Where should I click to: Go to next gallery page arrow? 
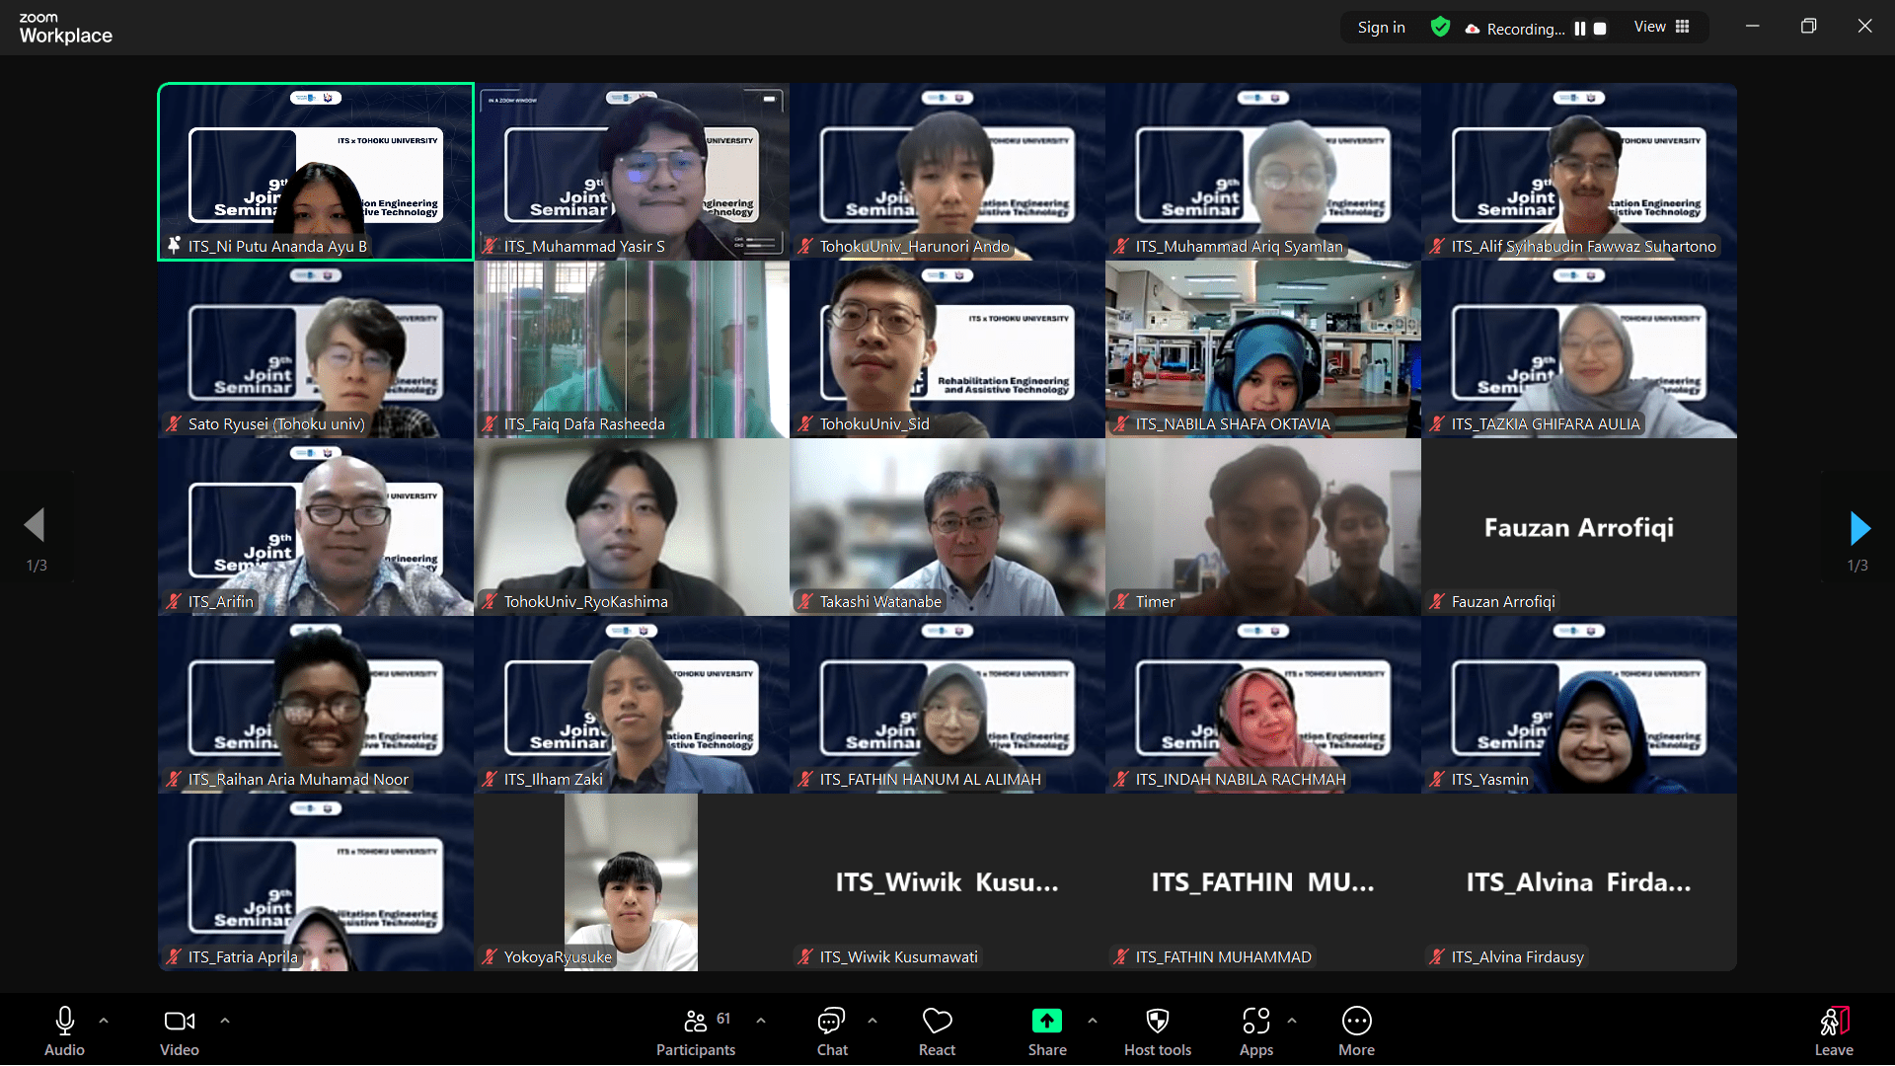click(1859, 528)
